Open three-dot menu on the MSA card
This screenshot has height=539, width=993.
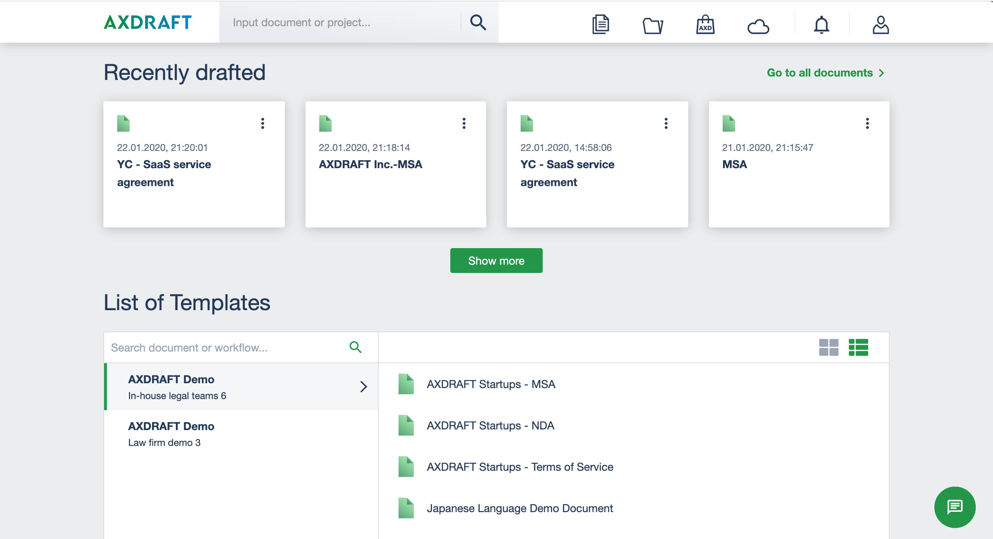click(x=867, y=123)
